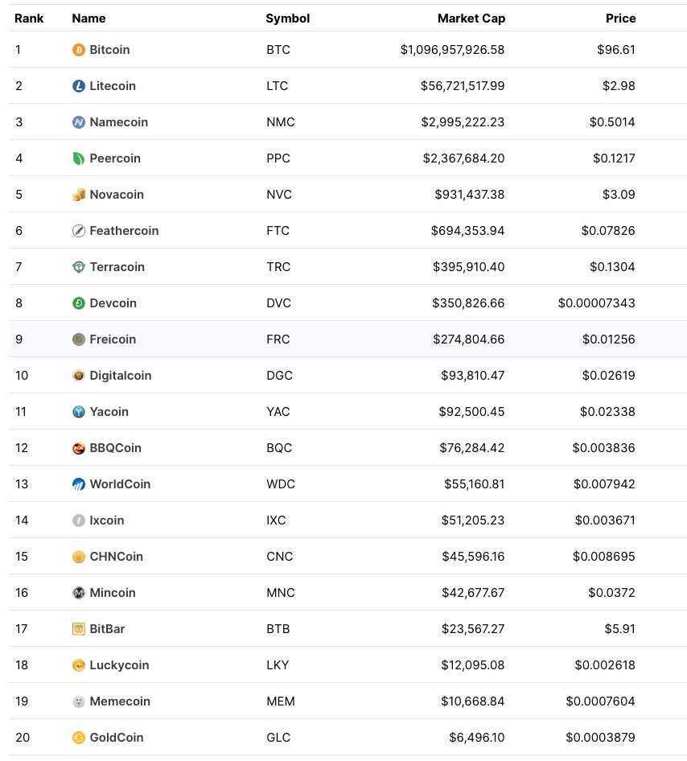The width and height of the screenshot is (687, 761).
Task: Click the Memecoin logo icon
Action: (x=78, y=701)
